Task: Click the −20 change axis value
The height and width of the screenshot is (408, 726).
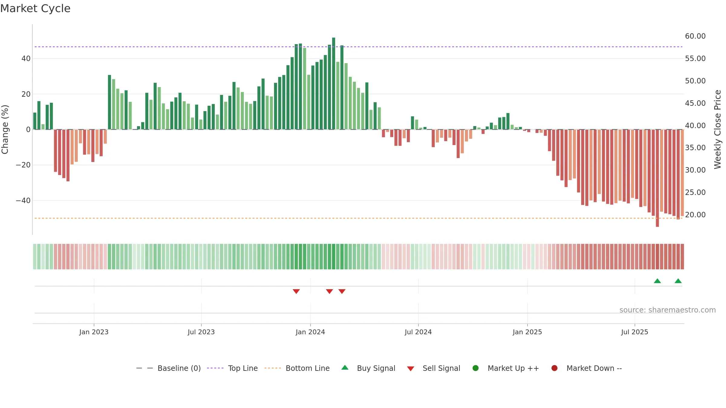Action: tap(23, 165)
